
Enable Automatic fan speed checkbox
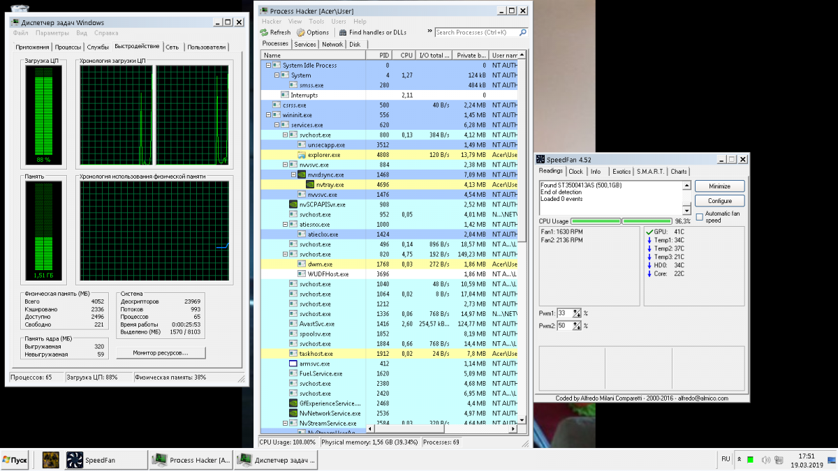tap(699, 215)
